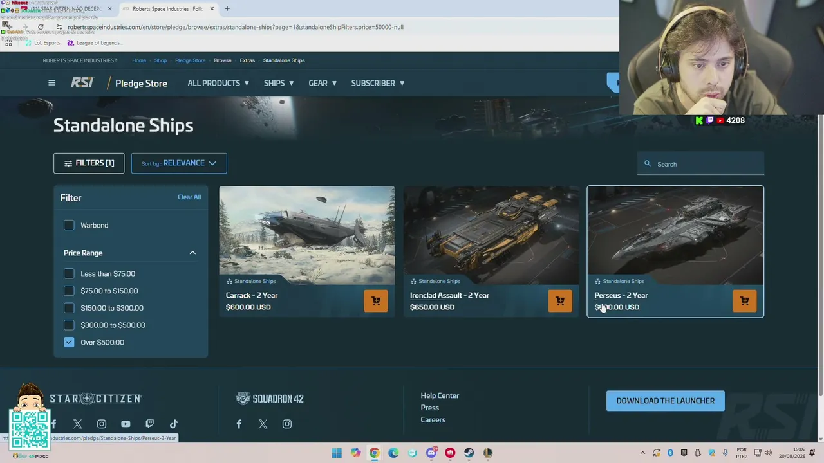Open LoL Esports bookmark
Screen dimensions: 824x463
coord(42,43)
